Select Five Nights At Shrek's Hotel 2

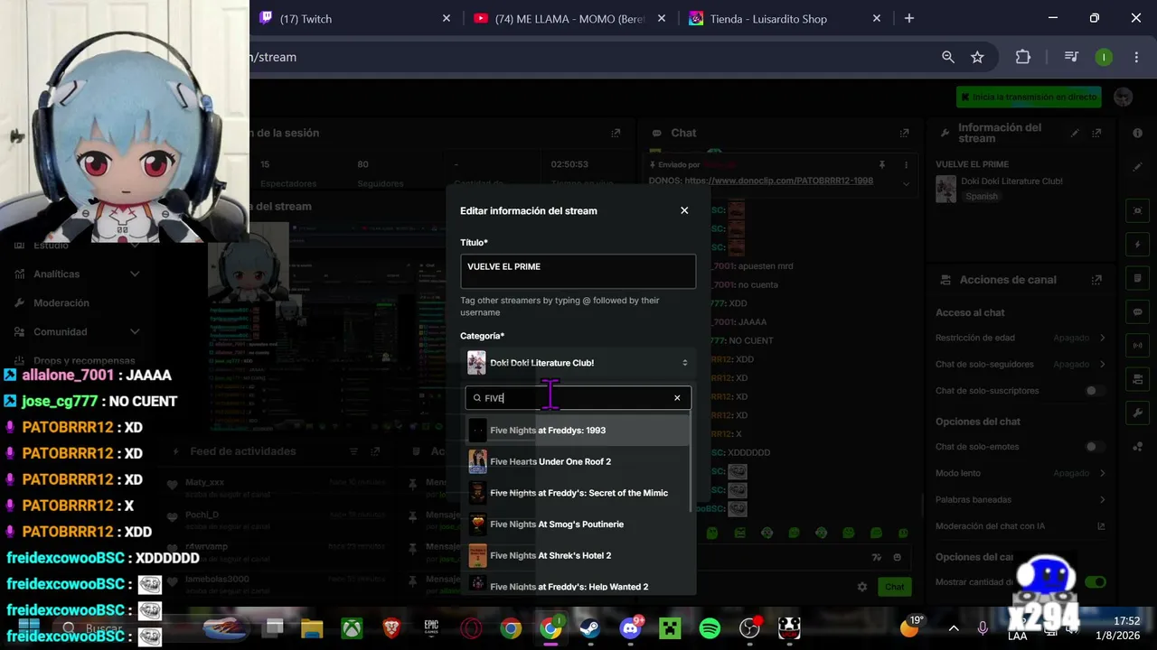click(578, 555)
